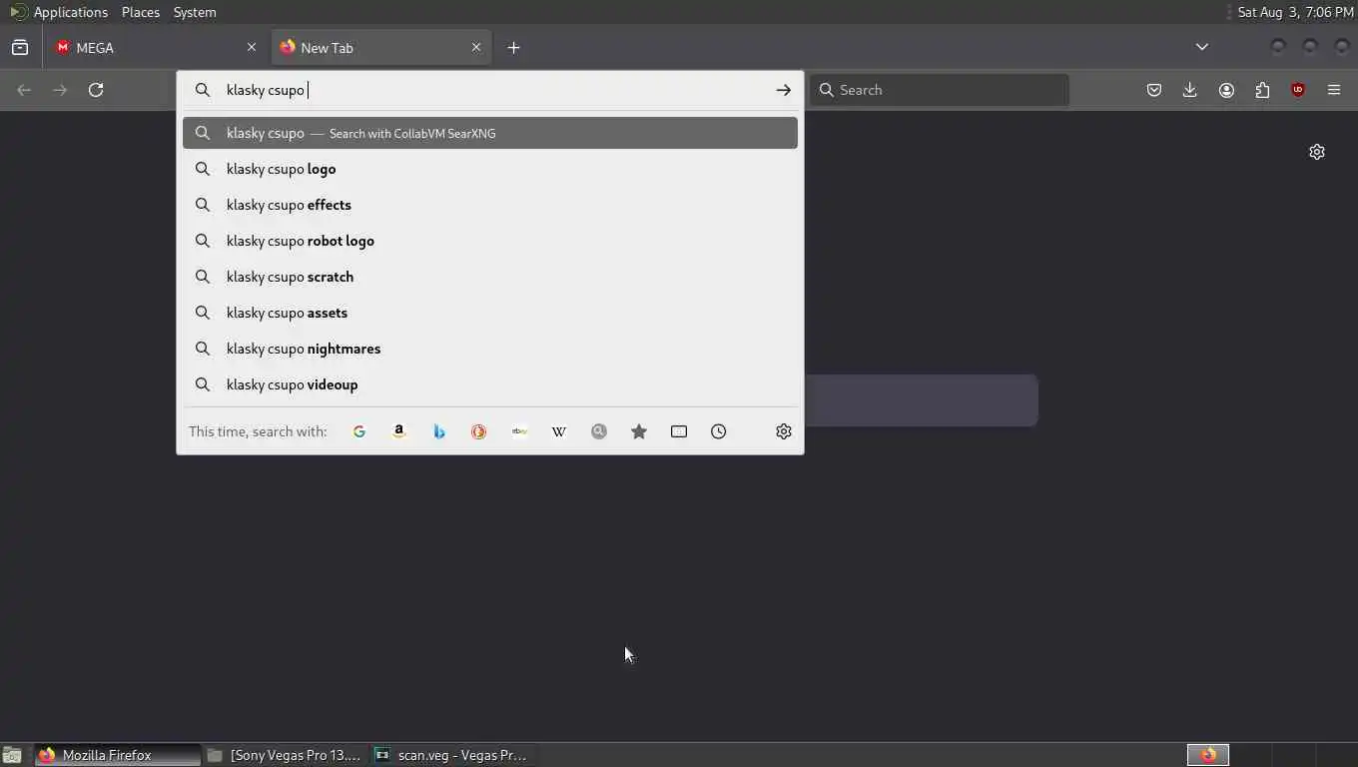Open the Extensions menu
This screenshot has width=1358, height=767.
coord(1262,90)
